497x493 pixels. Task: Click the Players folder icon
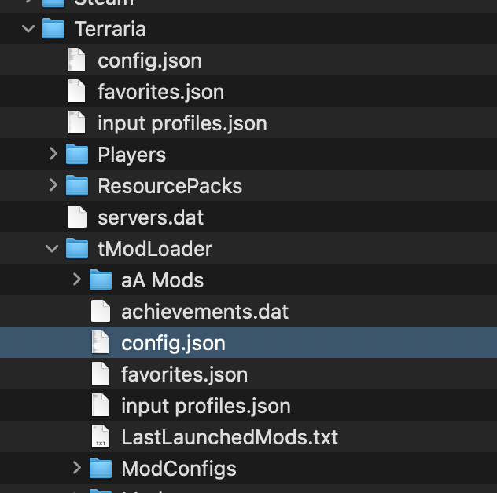[77, 154]
